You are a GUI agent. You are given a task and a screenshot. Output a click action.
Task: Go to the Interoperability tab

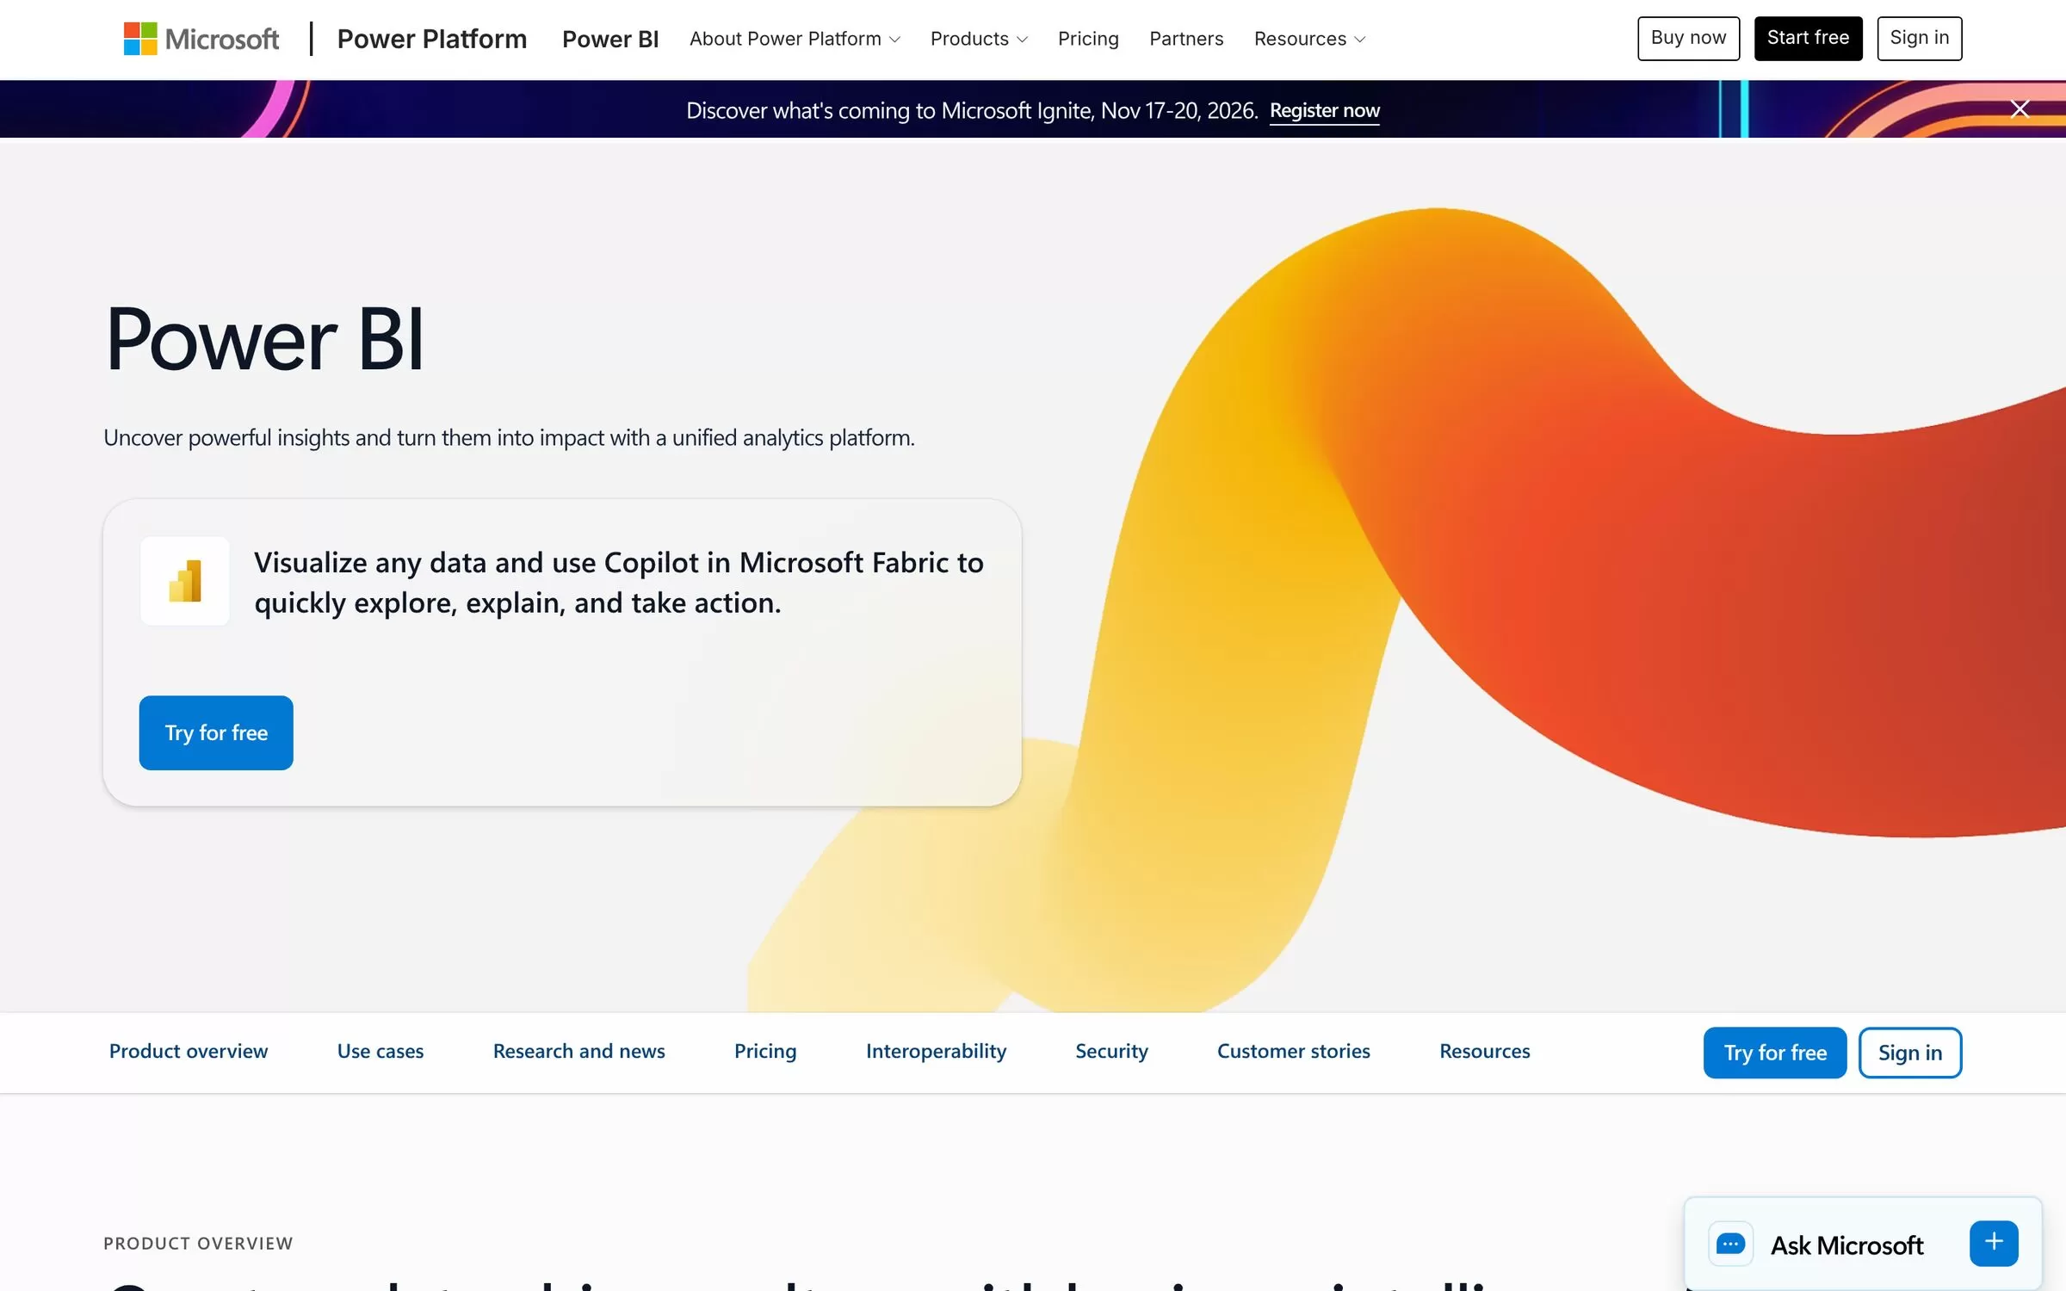click(x=936, y=1051)
